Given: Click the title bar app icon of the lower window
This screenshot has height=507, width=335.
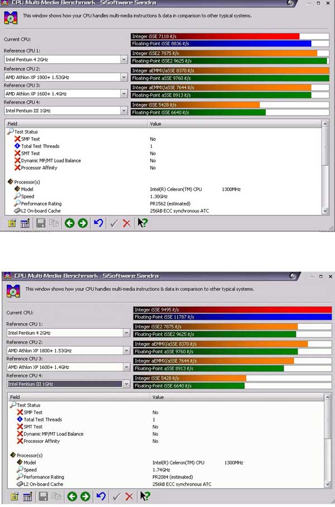Looking at the screenshot, I should click(8, 276).
